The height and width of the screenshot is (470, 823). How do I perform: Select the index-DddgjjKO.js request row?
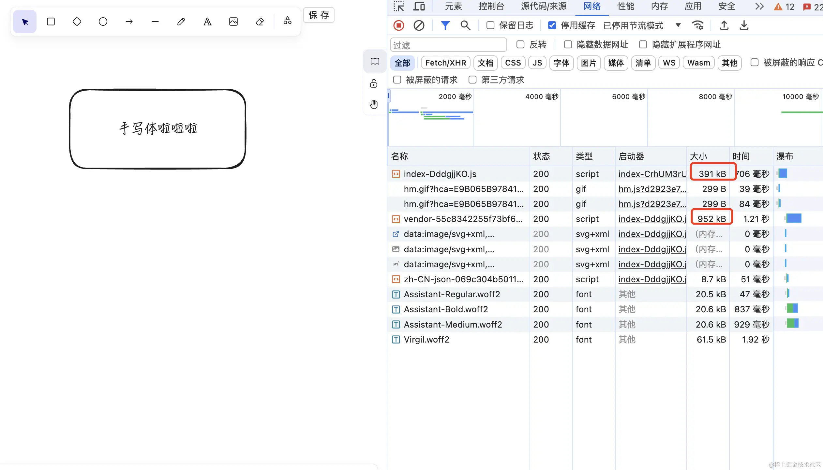coord(605,174)
